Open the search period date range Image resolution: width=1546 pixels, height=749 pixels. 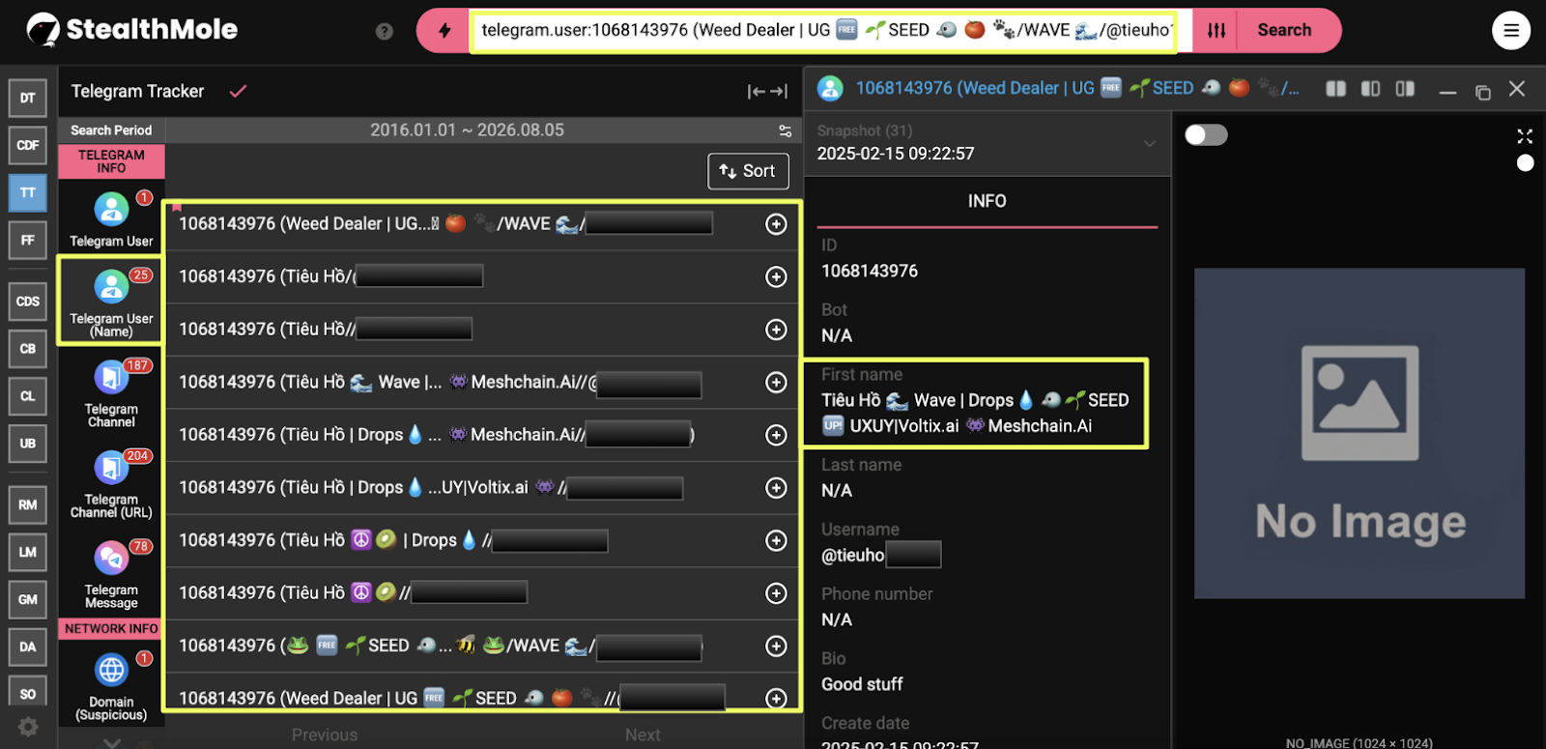coord(467,130)
